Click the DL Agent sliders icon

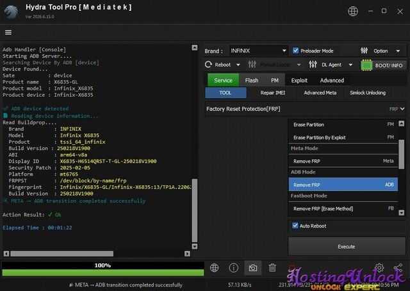(313, 64)
